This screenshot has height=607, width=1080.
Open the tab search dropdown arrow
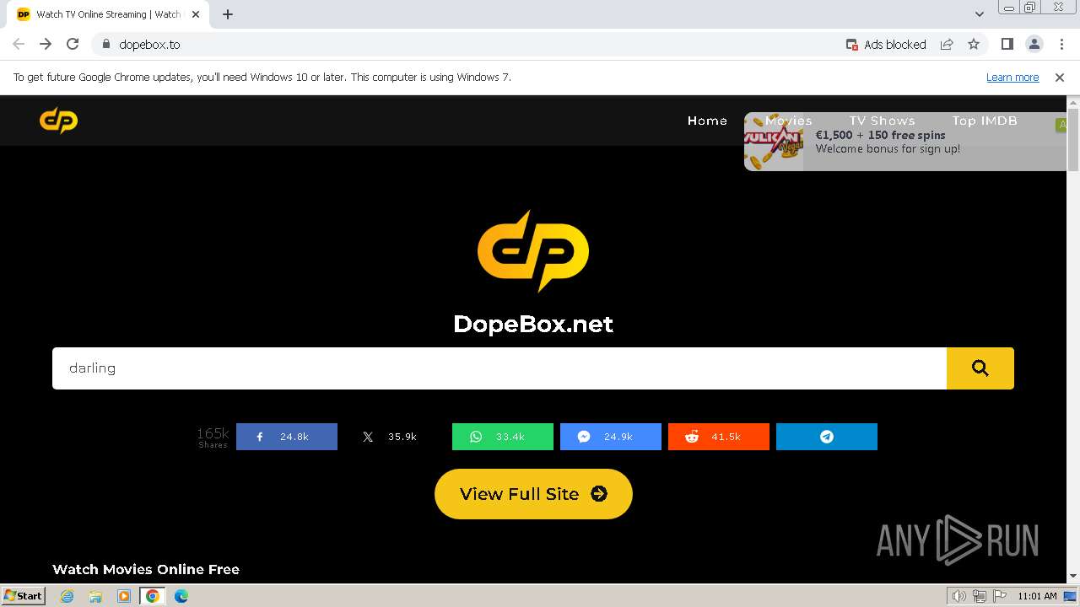980,14
